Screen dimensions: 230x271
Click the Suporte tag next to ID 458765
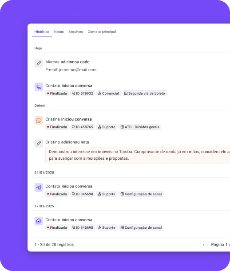point(107,127)
